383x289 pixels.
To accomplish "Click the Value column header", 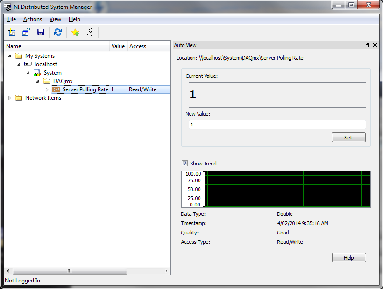I will tap(119, 46).
